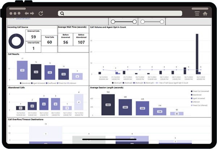Screen dimensions: 217x149
Task: Click the left handle of the second range slider
Action: pos(142,22)
